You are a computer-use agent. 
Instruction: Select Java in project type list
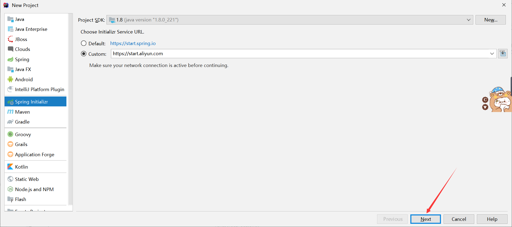[35, 19]
